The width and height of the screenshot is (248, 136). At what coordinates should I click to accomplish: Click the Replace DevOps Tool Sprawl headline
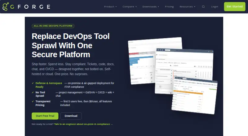[71, 45]
